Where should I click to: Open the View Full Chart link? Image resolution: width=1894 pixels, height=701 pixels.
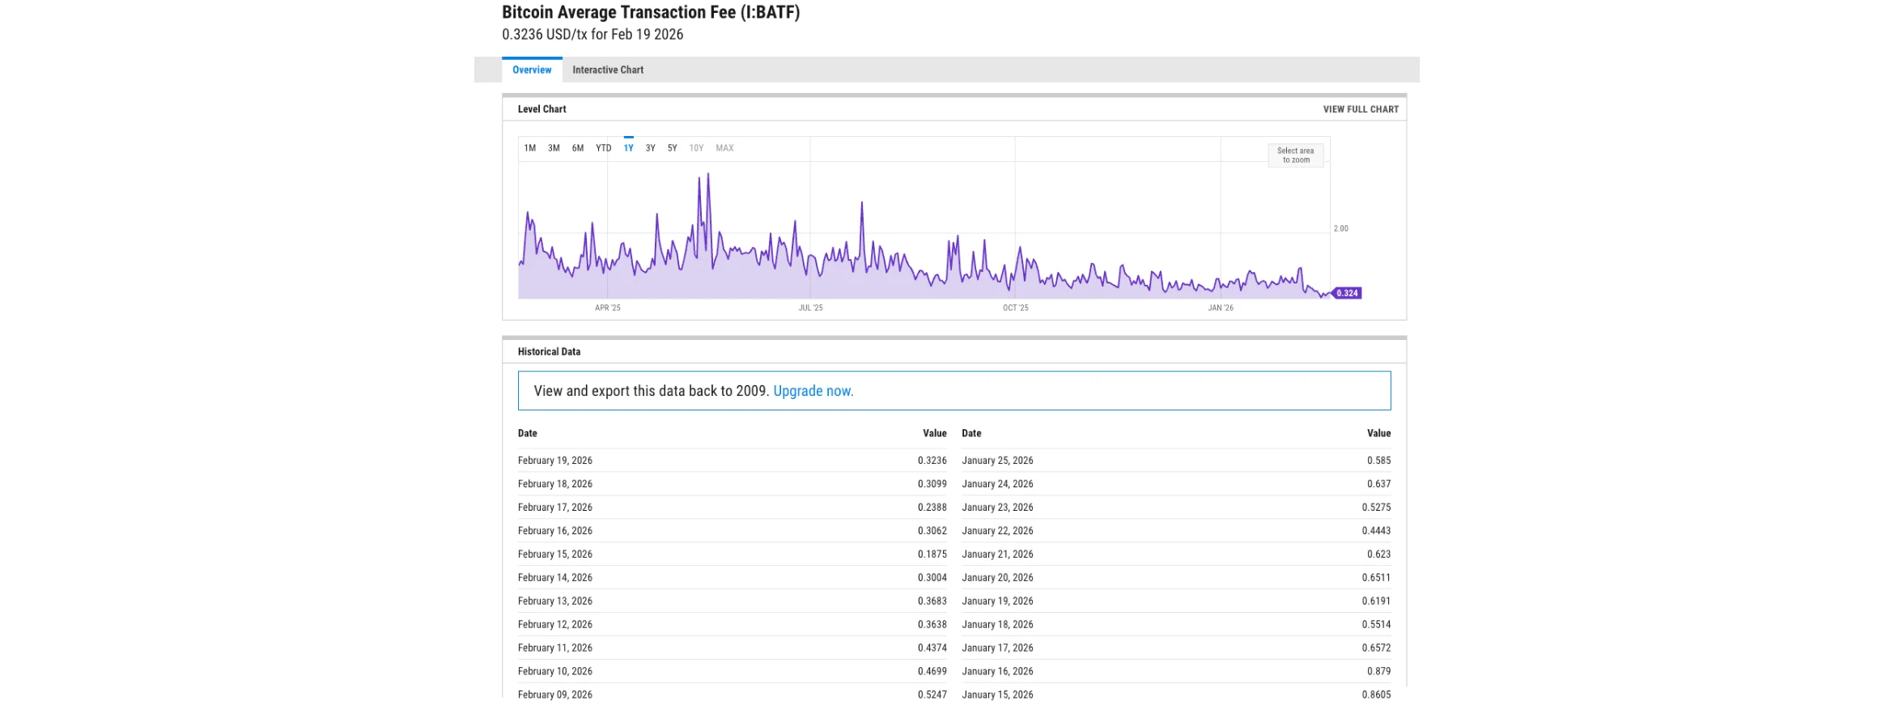(x=1360, y=109)
